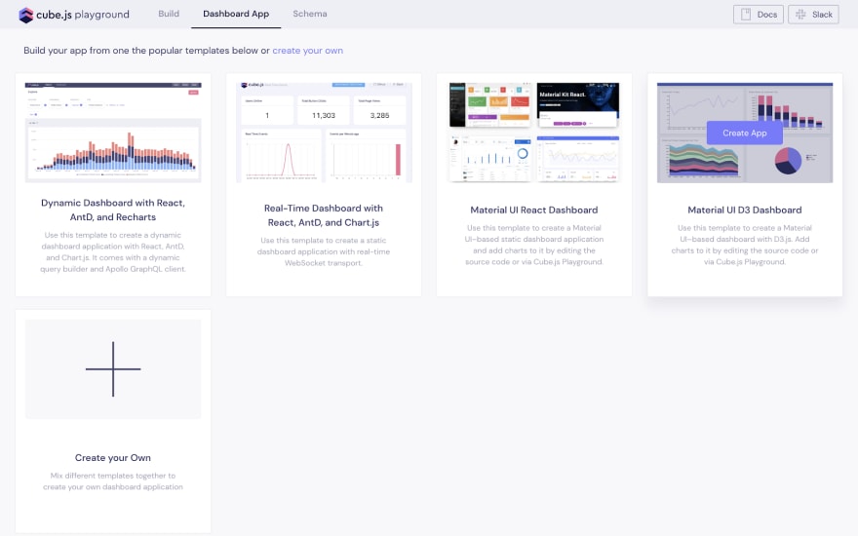Click the Docs book icon
858x536 pixels.
pyautogui.click(x=745, y=15)
